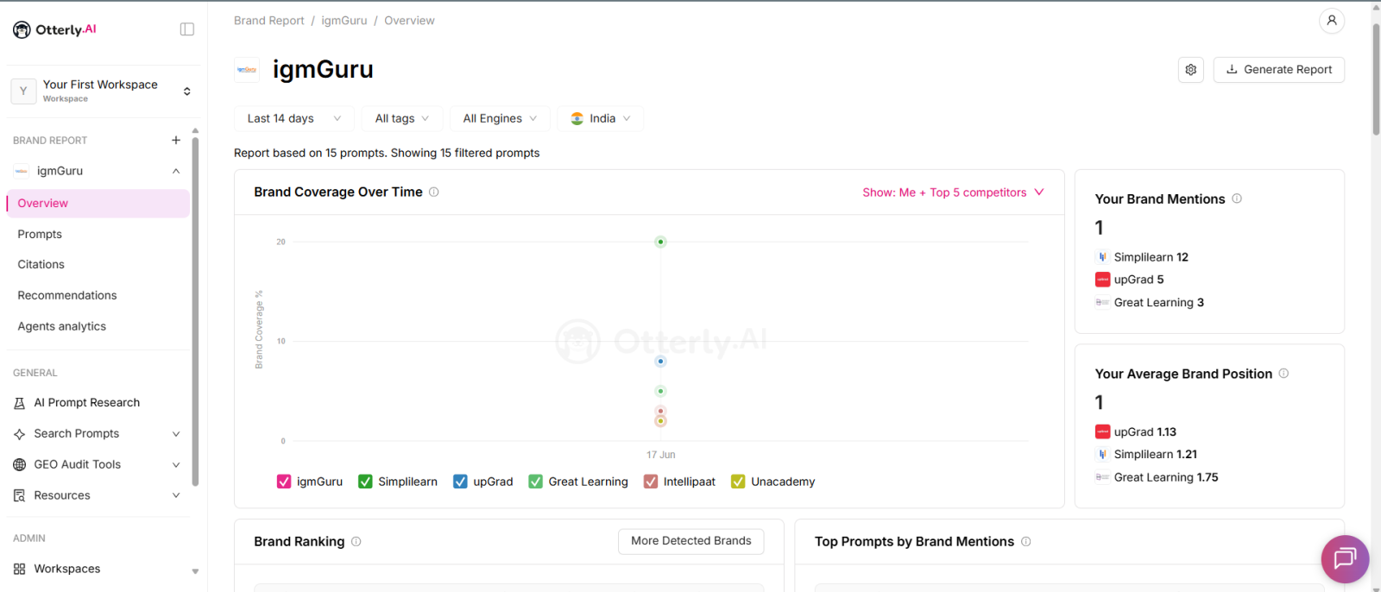Click upGrad logo in Average Brand Position
The width and height of the screenshot is (1381, 592).
tap(1102, 432)
